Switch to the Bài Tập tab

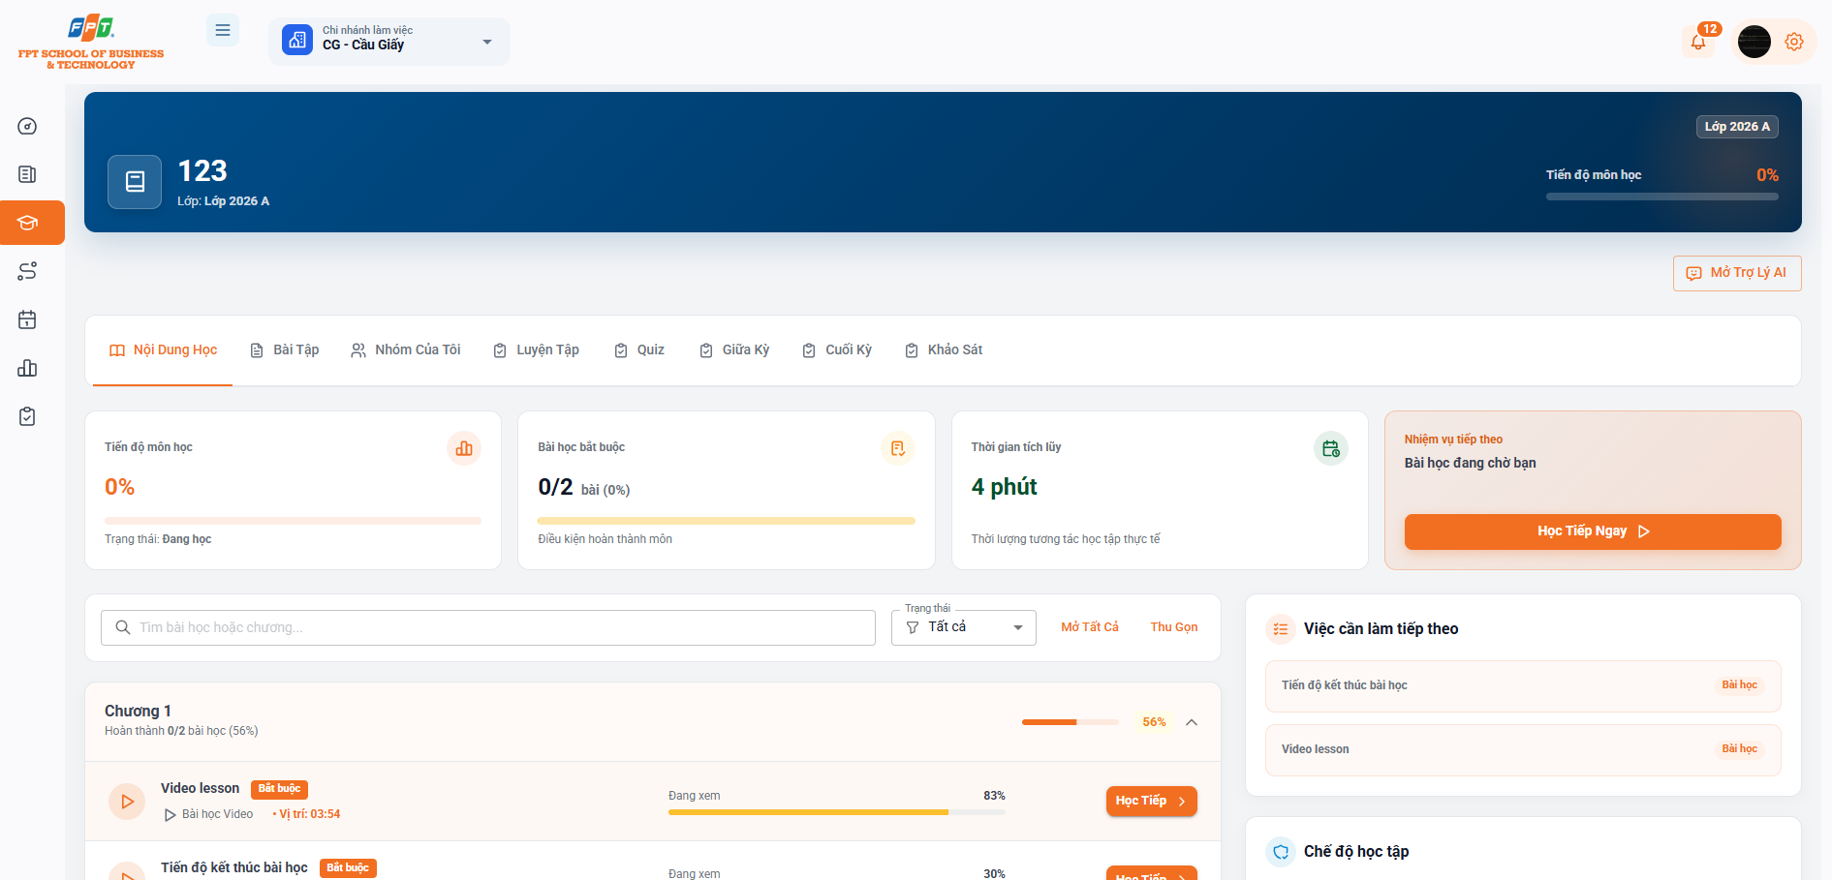pos(284,350)
